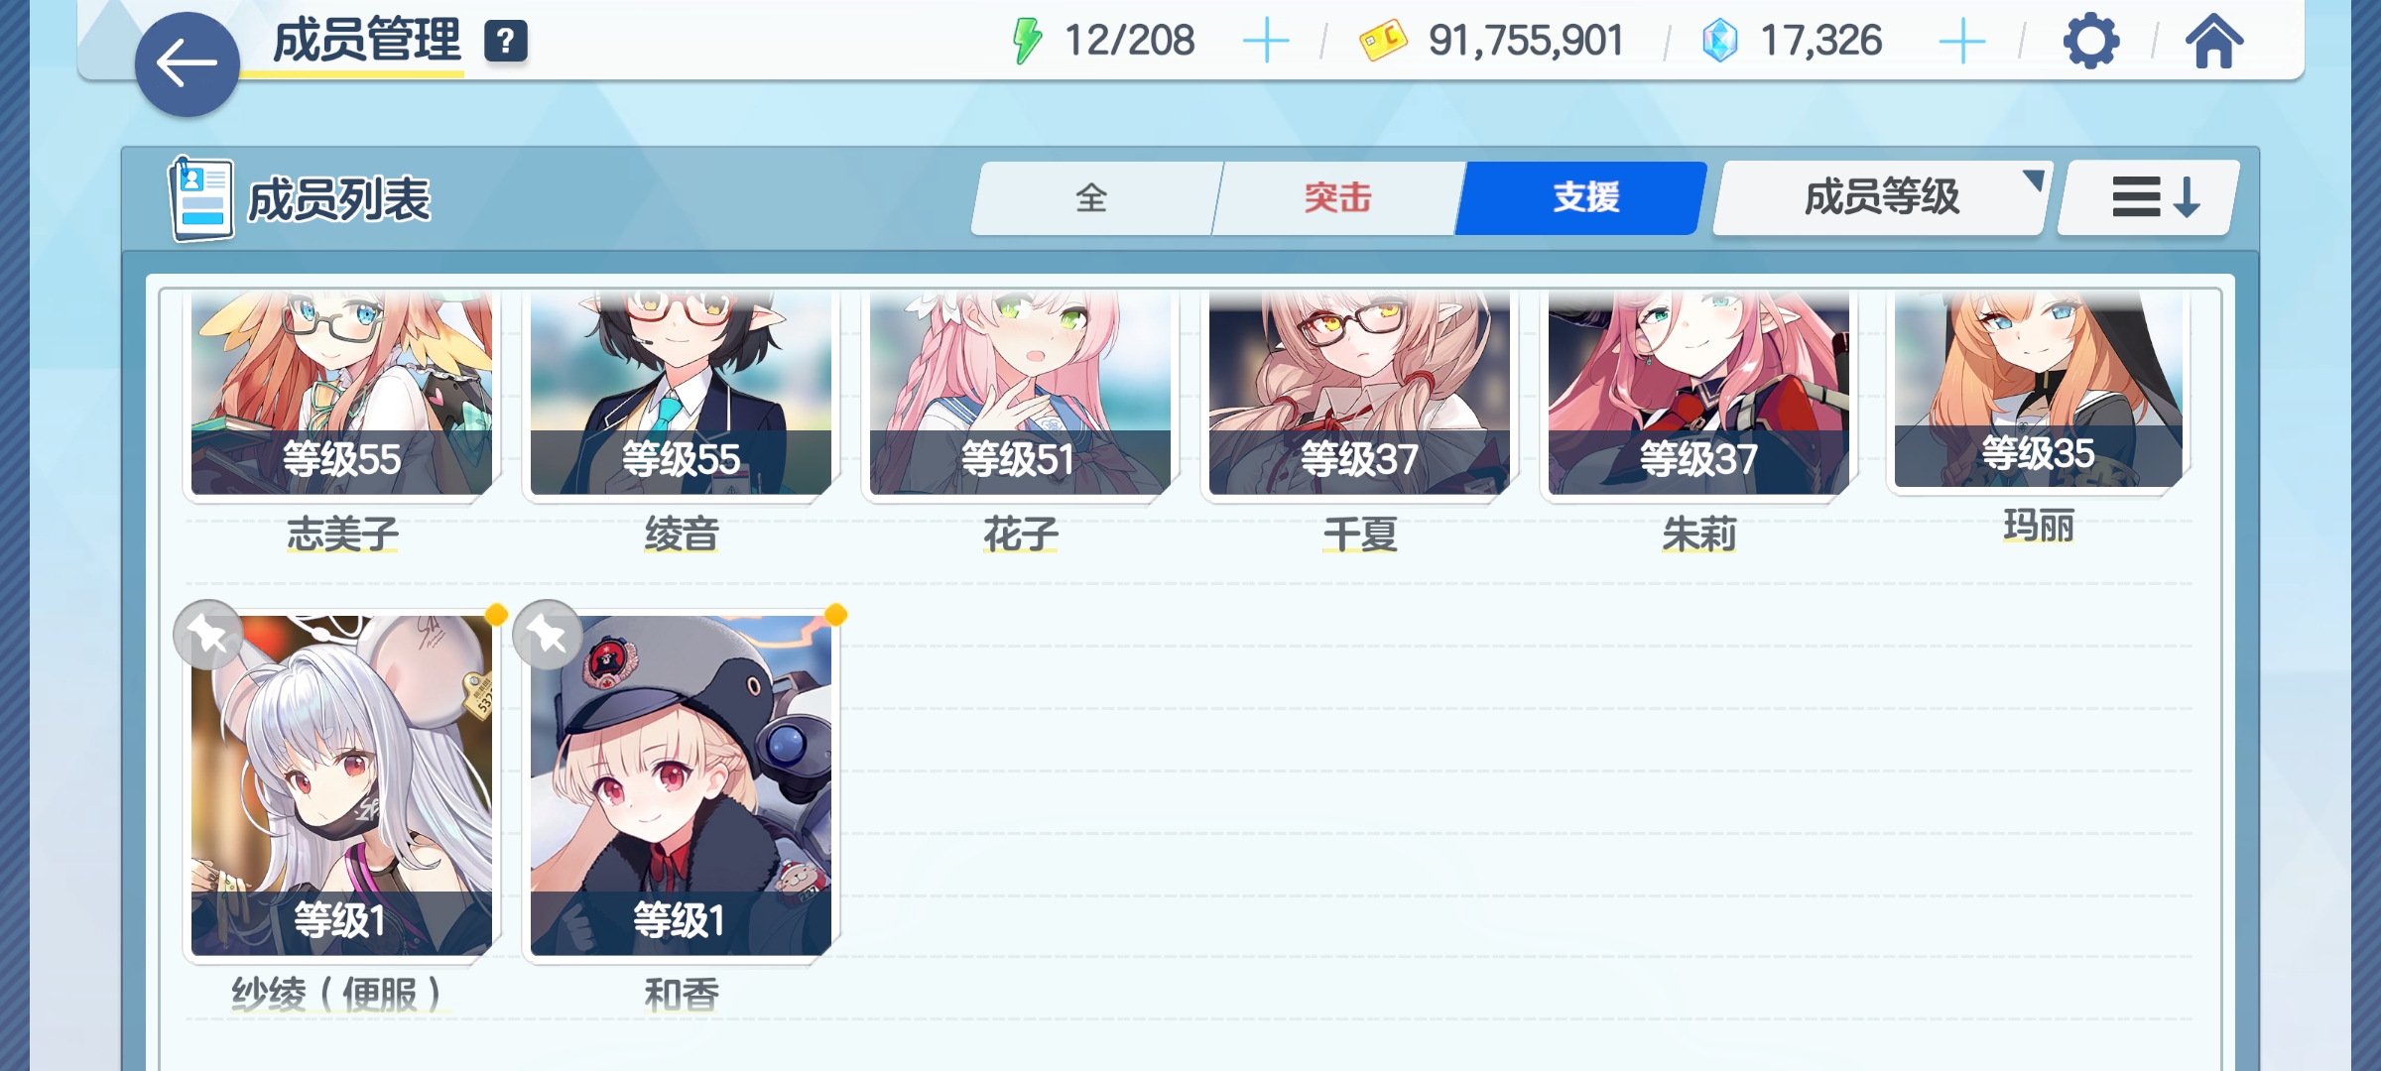2381x1071 pixels.
Task: Go back with the round arrow button
Action: pyautogui.click(x=187, y=64)
